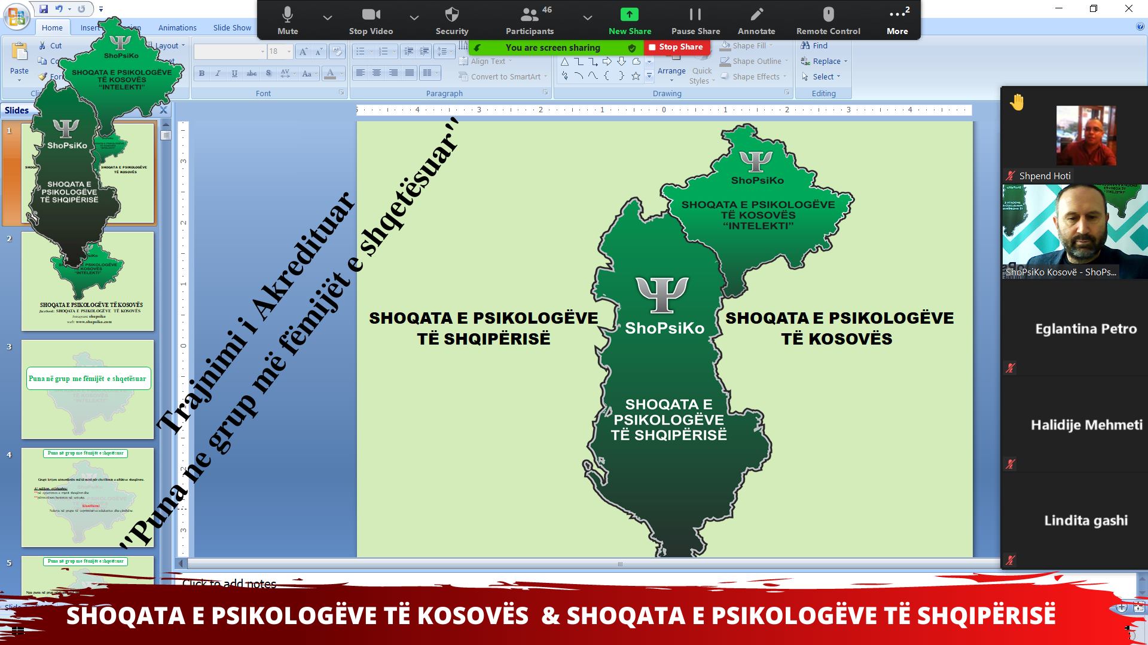
Task: Pick the five-point star shape
Action: point(636,76)
